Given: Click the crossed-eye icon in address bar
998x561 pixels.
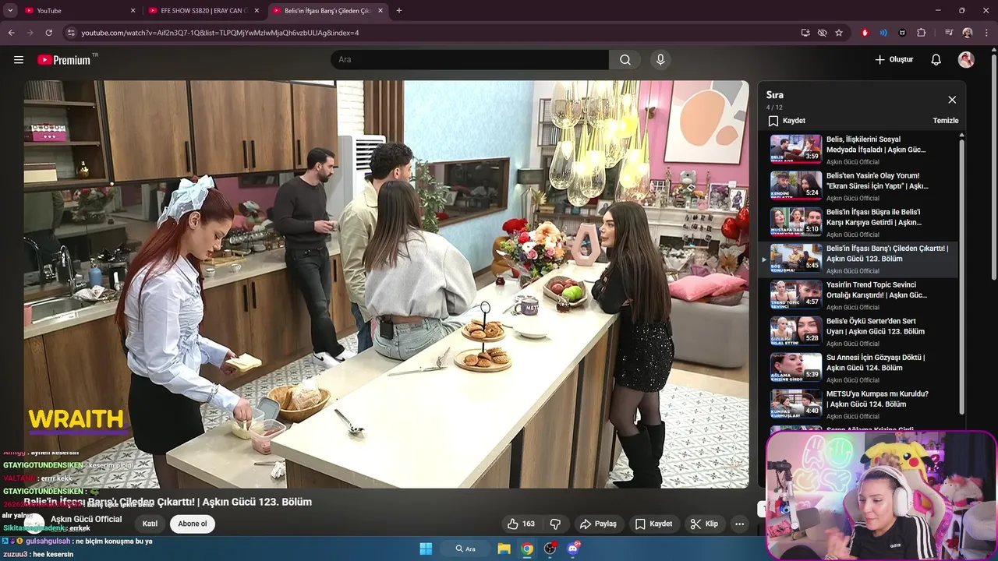Looking at the screenshot, I should 822,33.
